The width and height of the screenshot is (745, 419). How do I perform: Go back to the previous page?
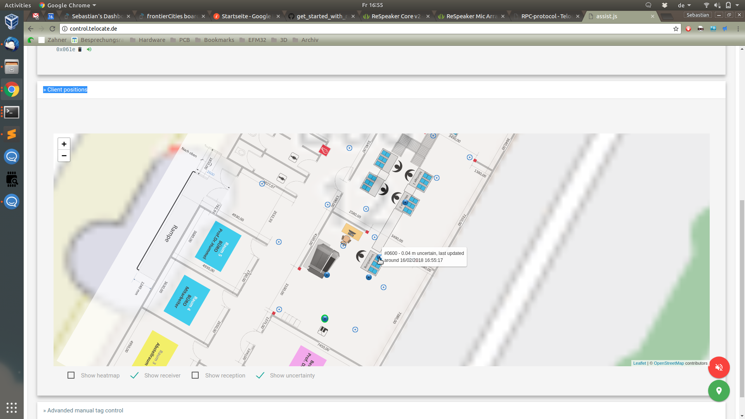30,29
